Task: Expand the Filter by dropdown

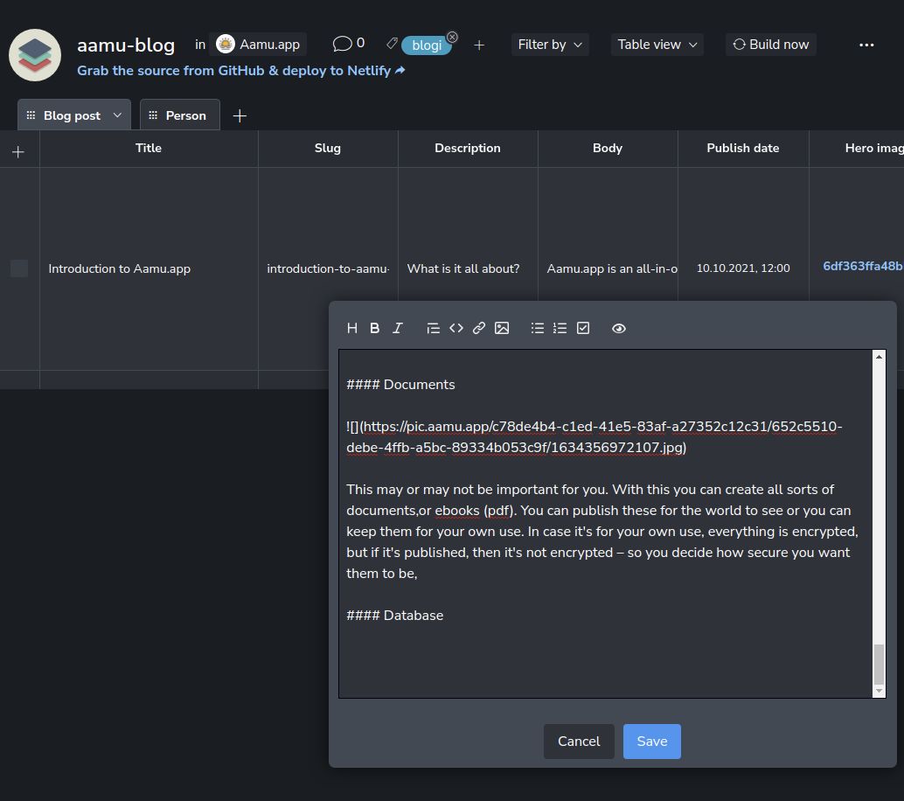Action: pos(549,45)
